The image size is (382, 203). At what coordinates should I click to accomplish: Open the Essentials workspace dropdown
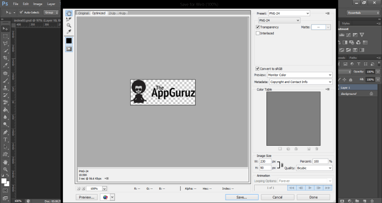tap(363, 13)
